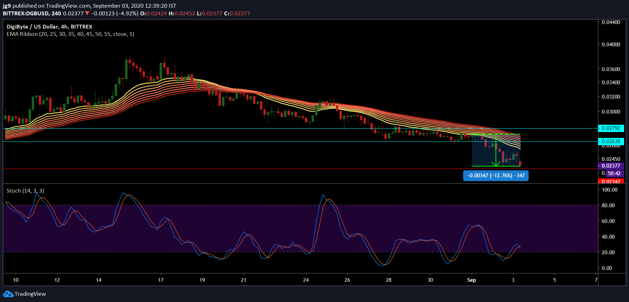Click the 0.04400 price axis value

pos(611,22)
